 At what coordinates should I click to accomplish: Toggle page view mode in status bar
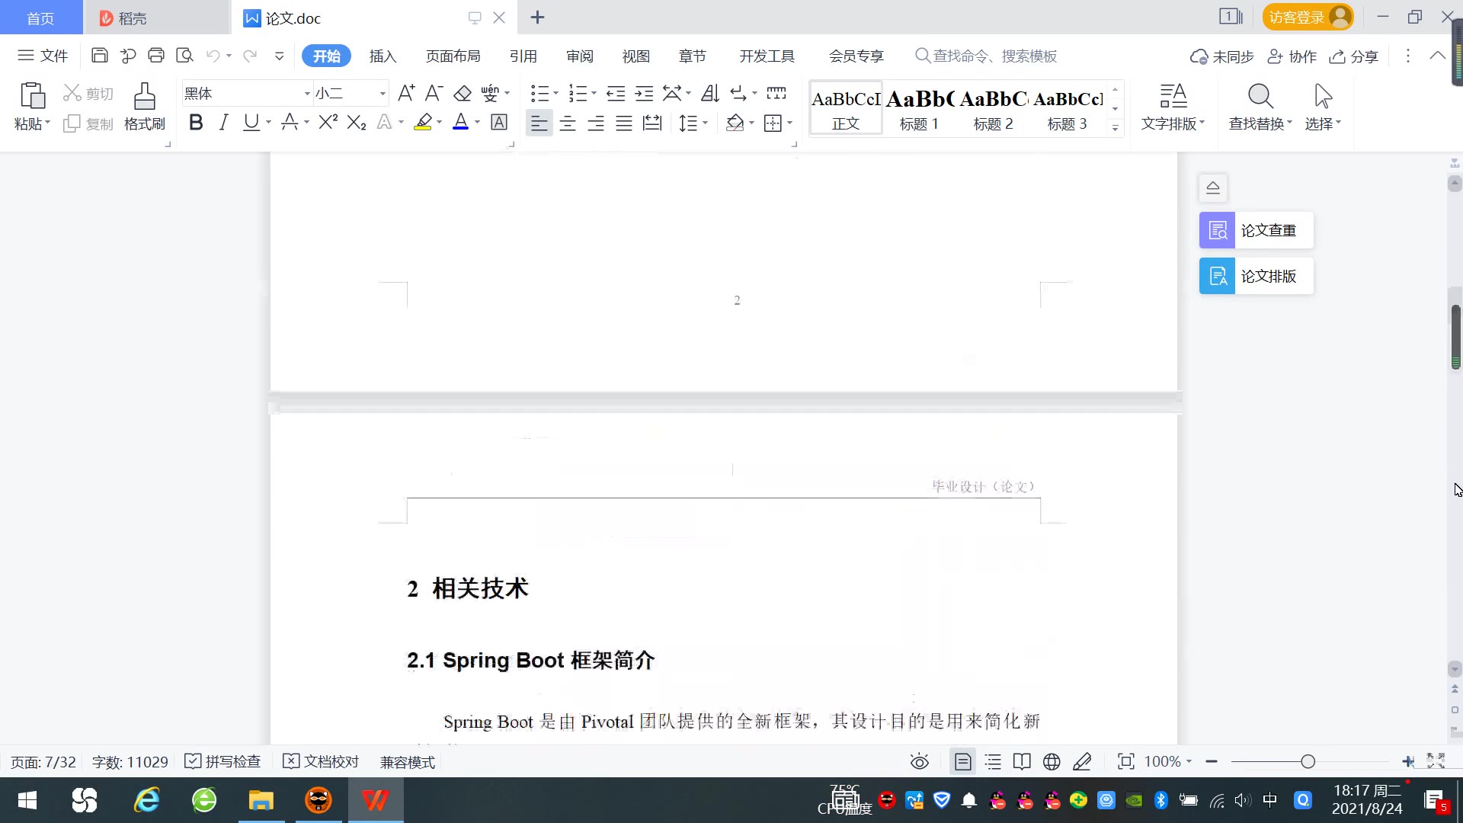pos(963,761)
